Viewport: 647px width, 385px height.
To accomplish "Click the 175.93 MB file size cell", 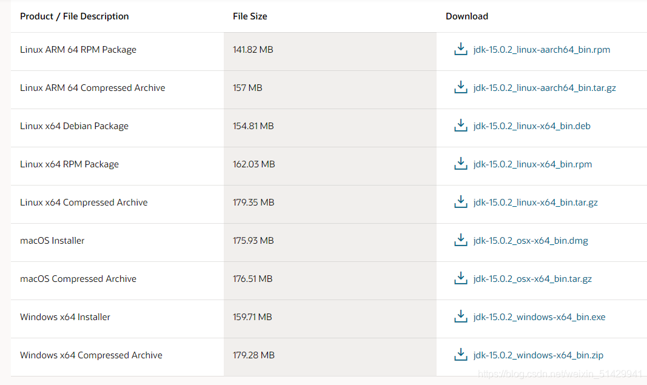I will click(x=330, y=243).
